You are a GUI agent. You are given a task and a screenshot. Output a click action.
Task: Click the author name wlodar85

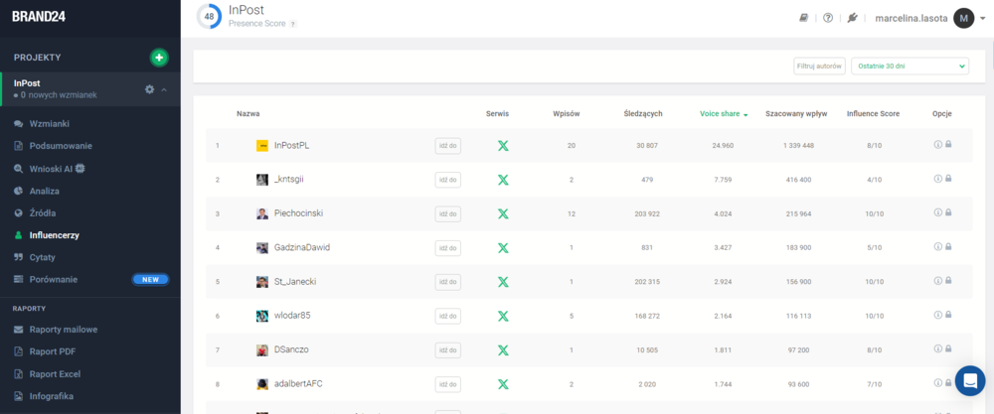pyautogui.click(x=292, y=316)
